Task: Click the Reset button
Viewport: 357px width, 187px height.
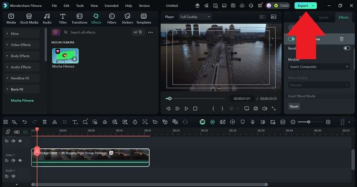Action: 294,106
